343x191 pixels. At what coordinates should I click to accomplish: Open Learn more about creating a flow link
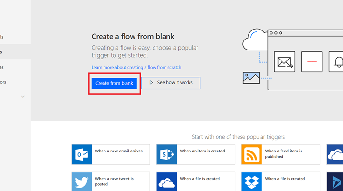point(136,67)
